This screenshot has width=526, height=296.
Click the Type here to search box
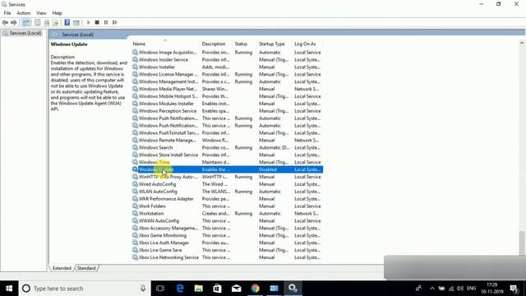[x=84, y=289]
